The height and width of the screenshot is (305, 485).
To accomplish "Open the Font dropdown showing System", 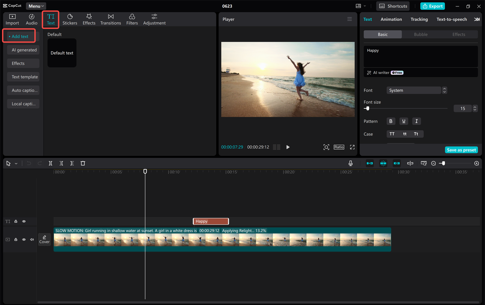I will pyautogui.click(x=413, y=90).
